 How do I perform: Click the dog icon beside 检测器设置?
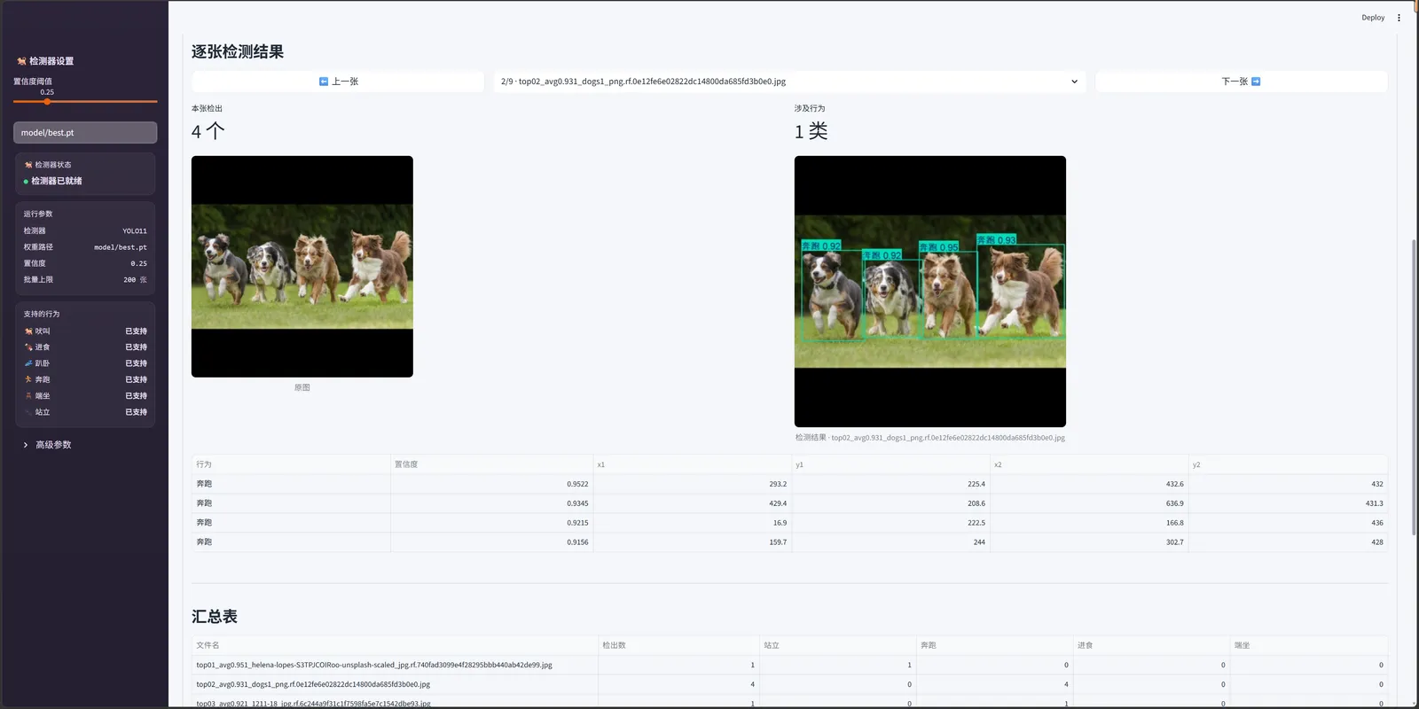[21, 61]
